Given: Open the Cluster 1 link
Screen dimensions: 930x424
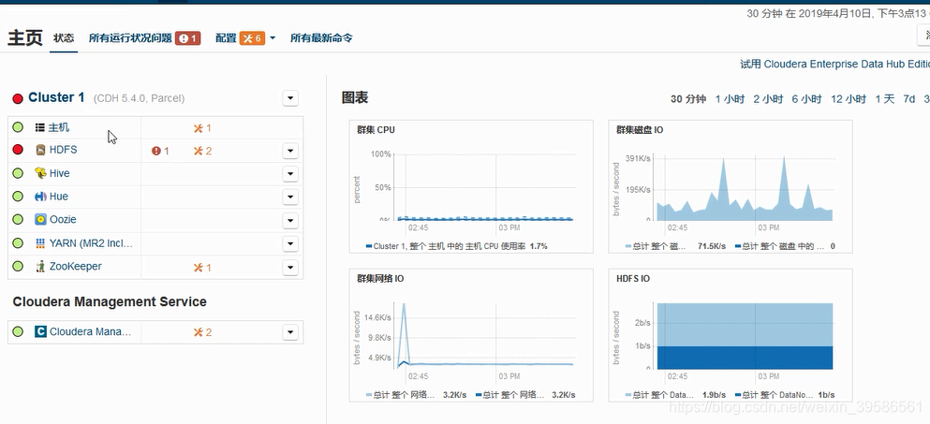Looking at the screenshot, I should click(x=56, y=98).
